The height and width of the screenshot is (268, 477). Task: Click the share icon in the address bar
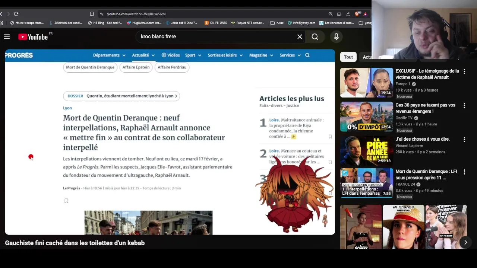[x=348, y=14]
